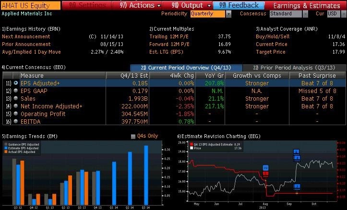347x210 pixels.
Task: Click the gray Guidance EPS Adjusted swatch
Action: tap(6, 145)
